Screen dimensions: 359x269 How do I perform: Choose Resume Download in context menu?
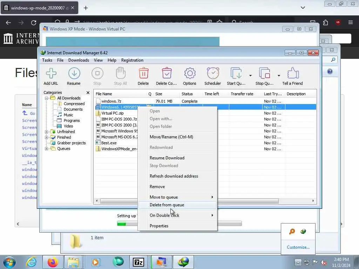(x=177, y=158)
